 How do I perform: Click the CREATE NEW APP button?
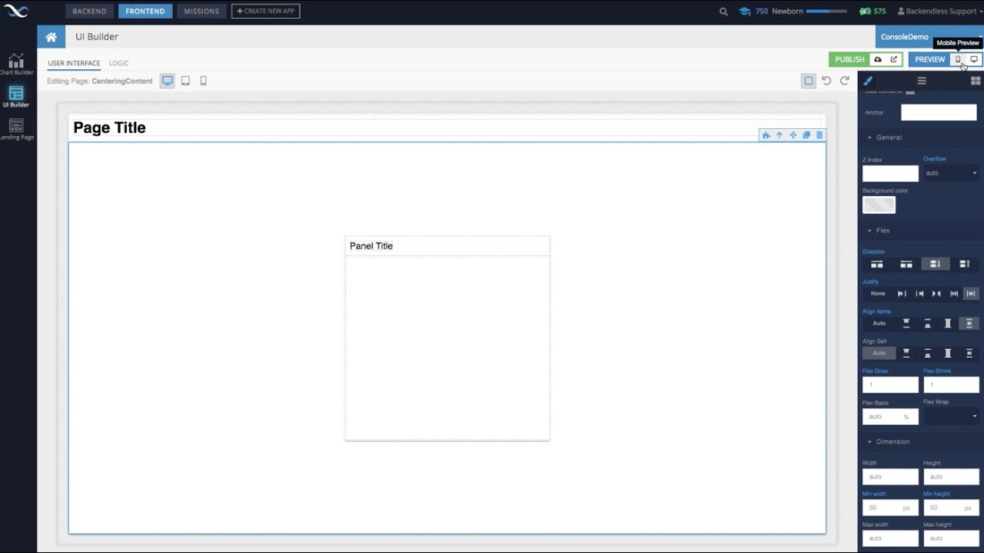coord(265,12)
